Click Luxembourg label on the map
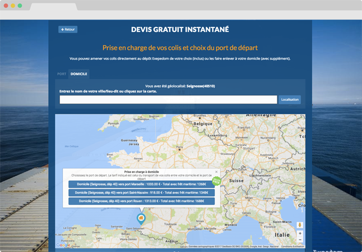This screenshot has height=252, width=362. pyautogui.click(x=217, y=136)
